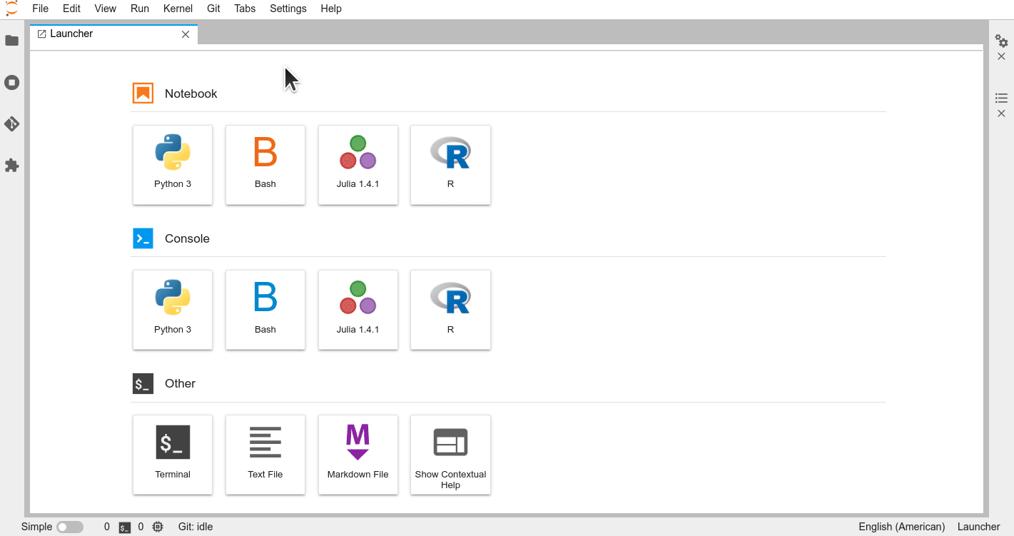Close the Launcher tab
Image resolution: width=1014 pixels, height=536 pixels.
[x=186, y=34]
